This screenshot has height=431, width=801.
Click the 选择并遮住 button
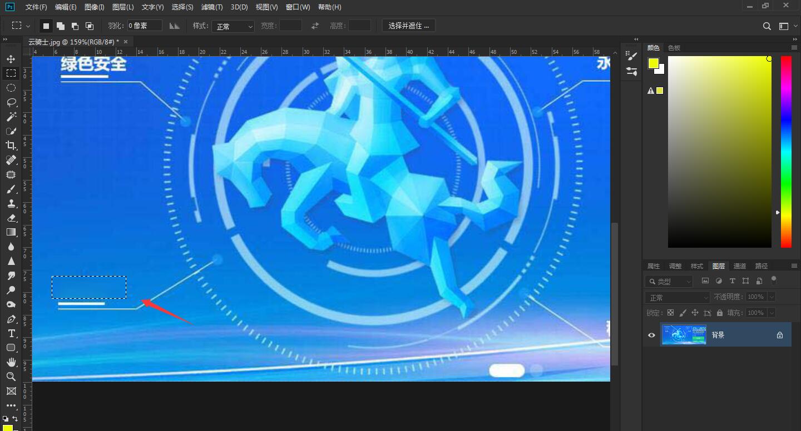point(409,26)
